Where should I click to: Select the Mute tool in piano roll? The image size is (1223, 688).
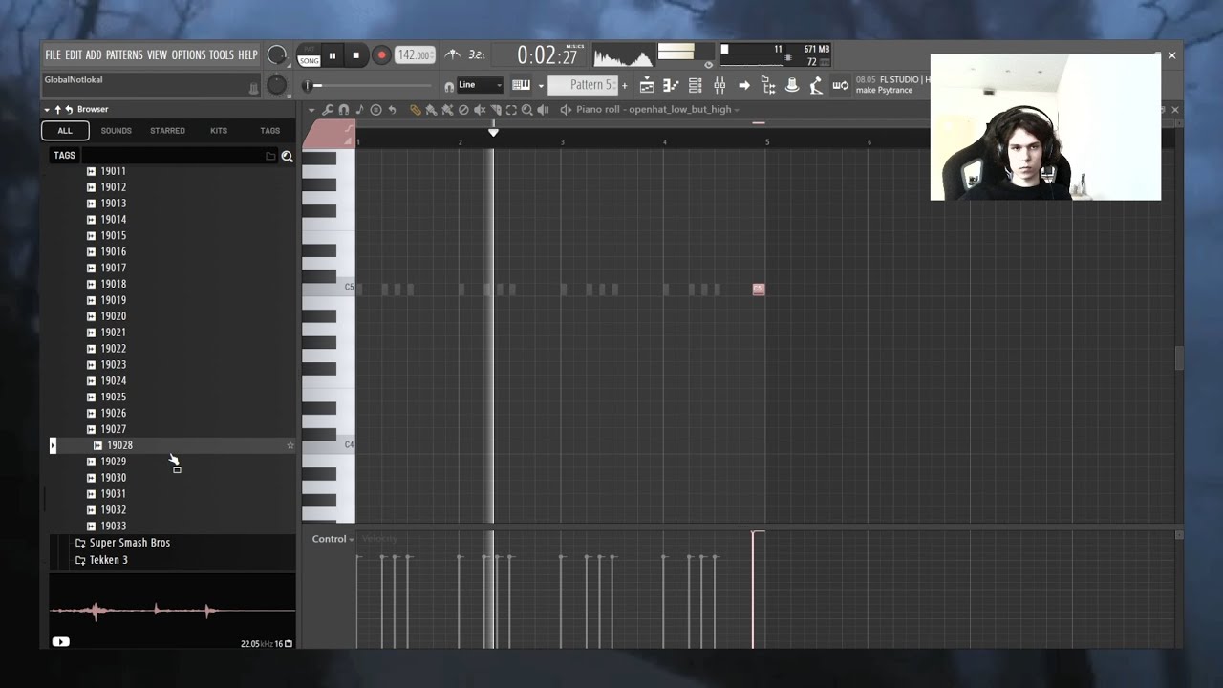pos(480,110)
